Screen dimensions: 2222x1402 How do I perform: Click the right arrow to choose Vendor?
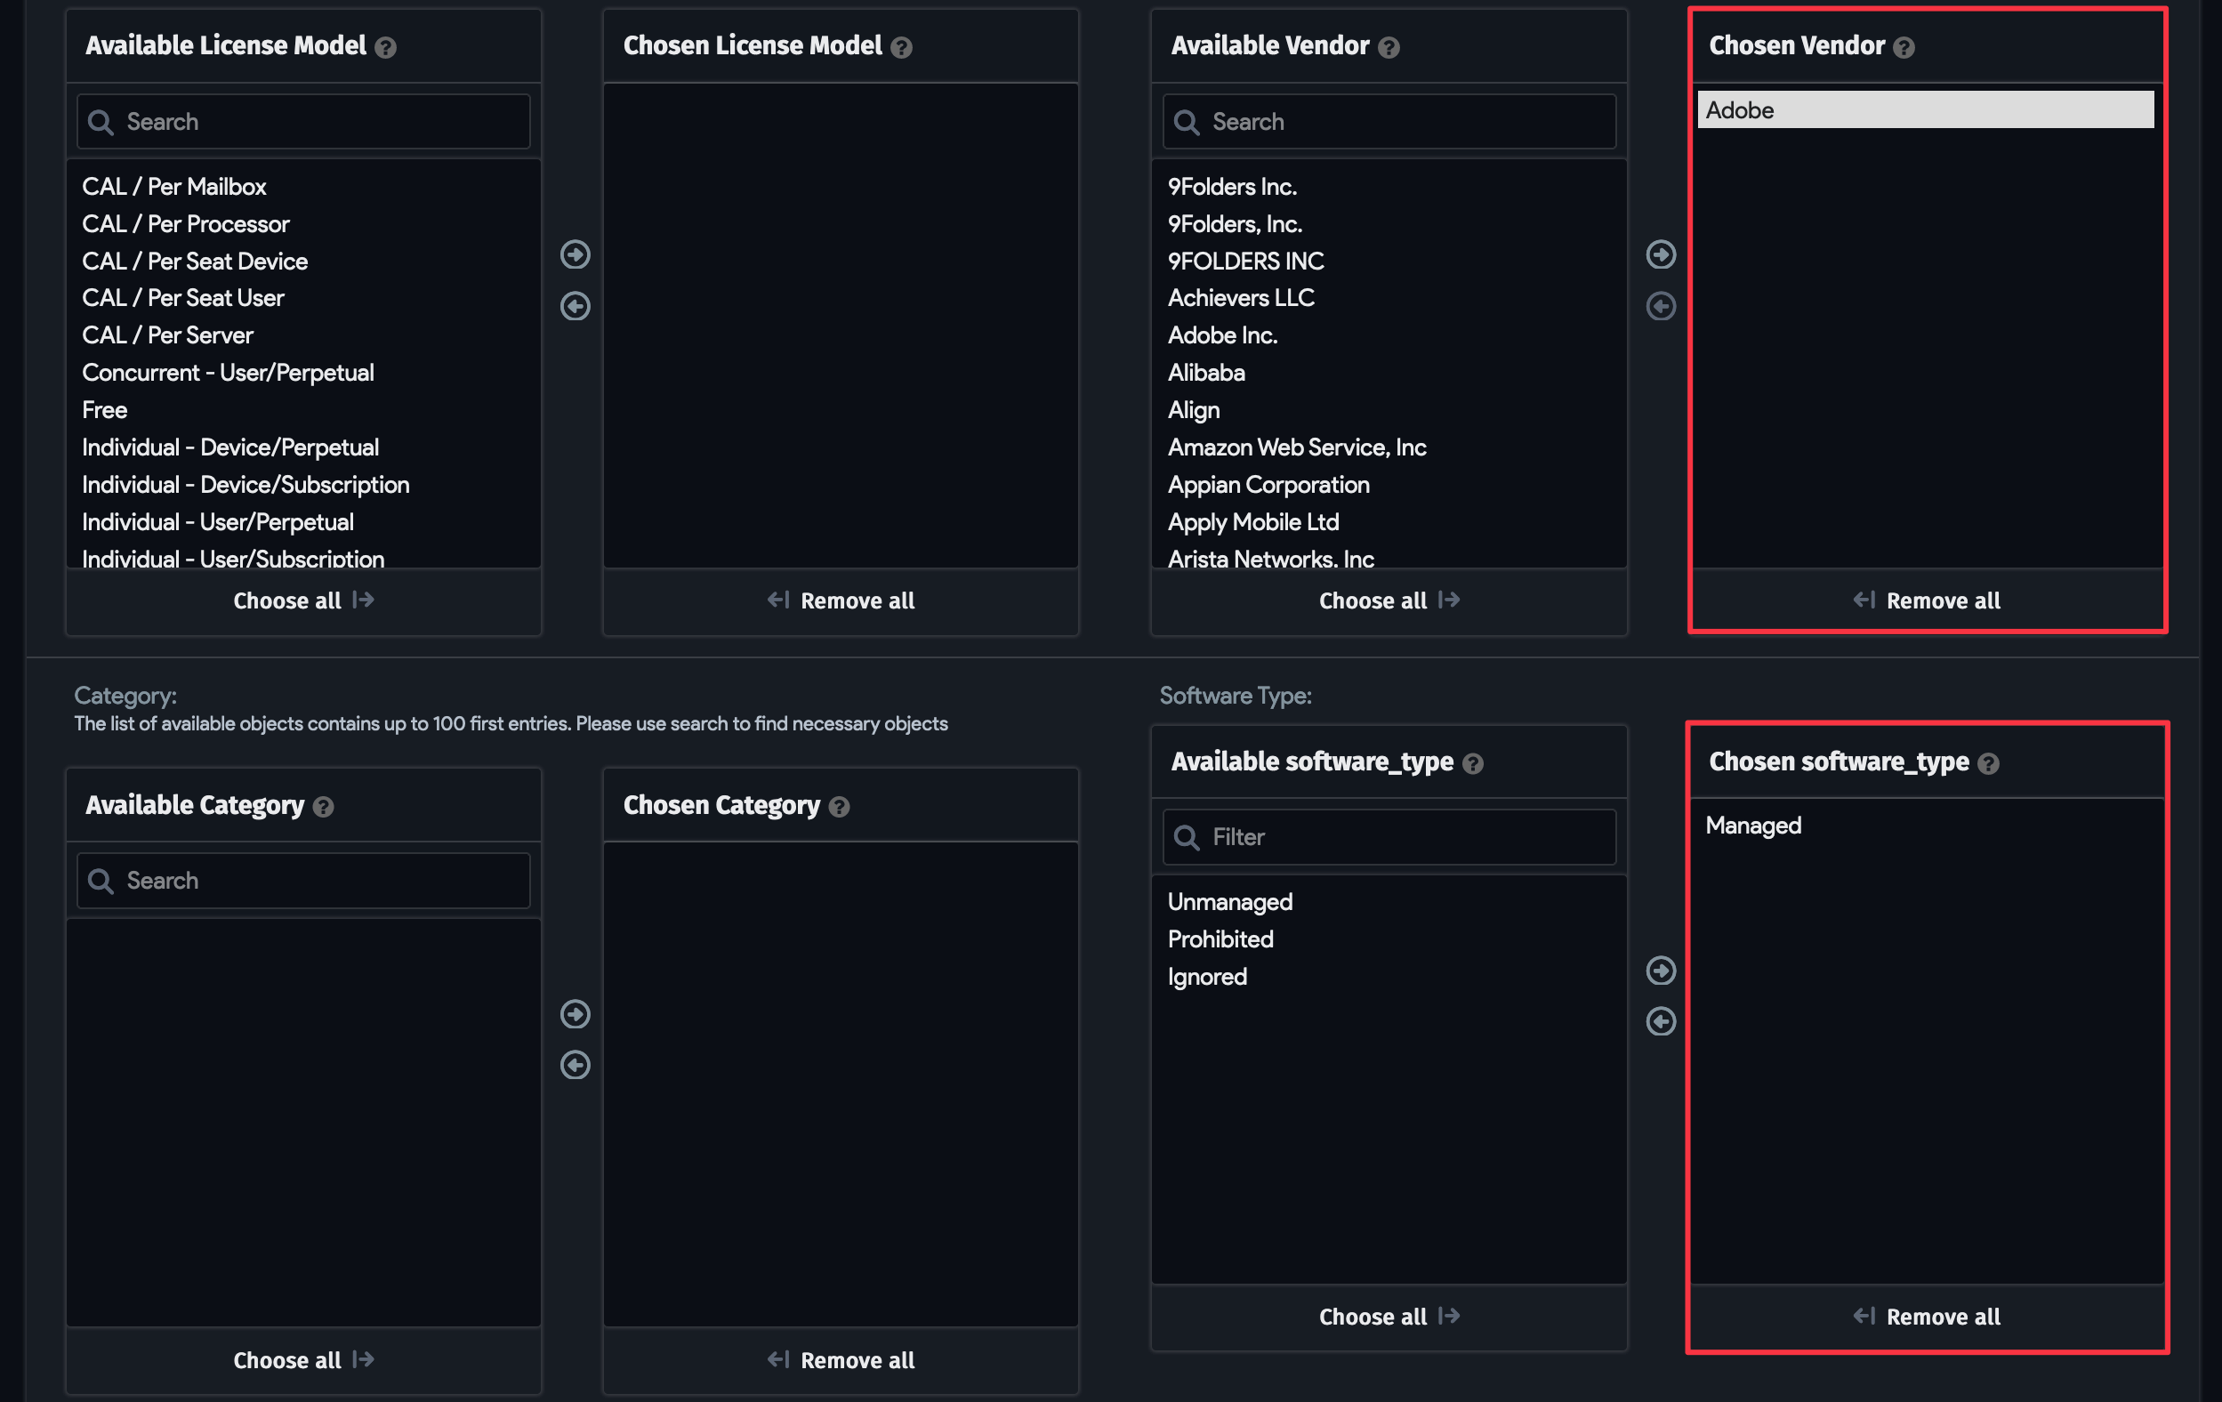(x=1661, y=254)
